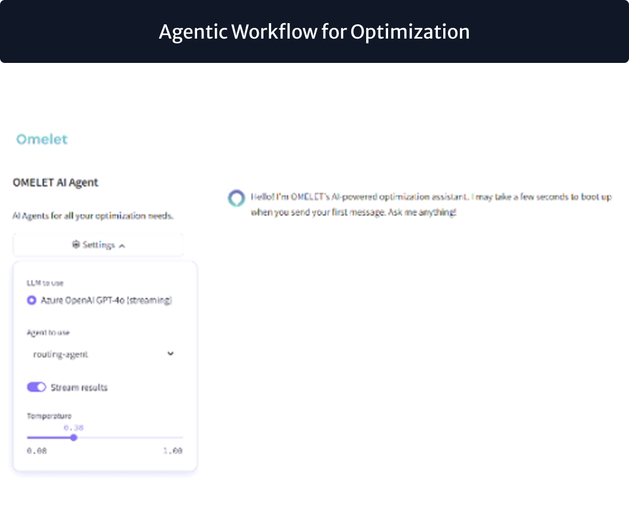This screenshot has height=520, width=629.
Task: Click the assistant avatar next to the welcome message
Action: point(237,198)
